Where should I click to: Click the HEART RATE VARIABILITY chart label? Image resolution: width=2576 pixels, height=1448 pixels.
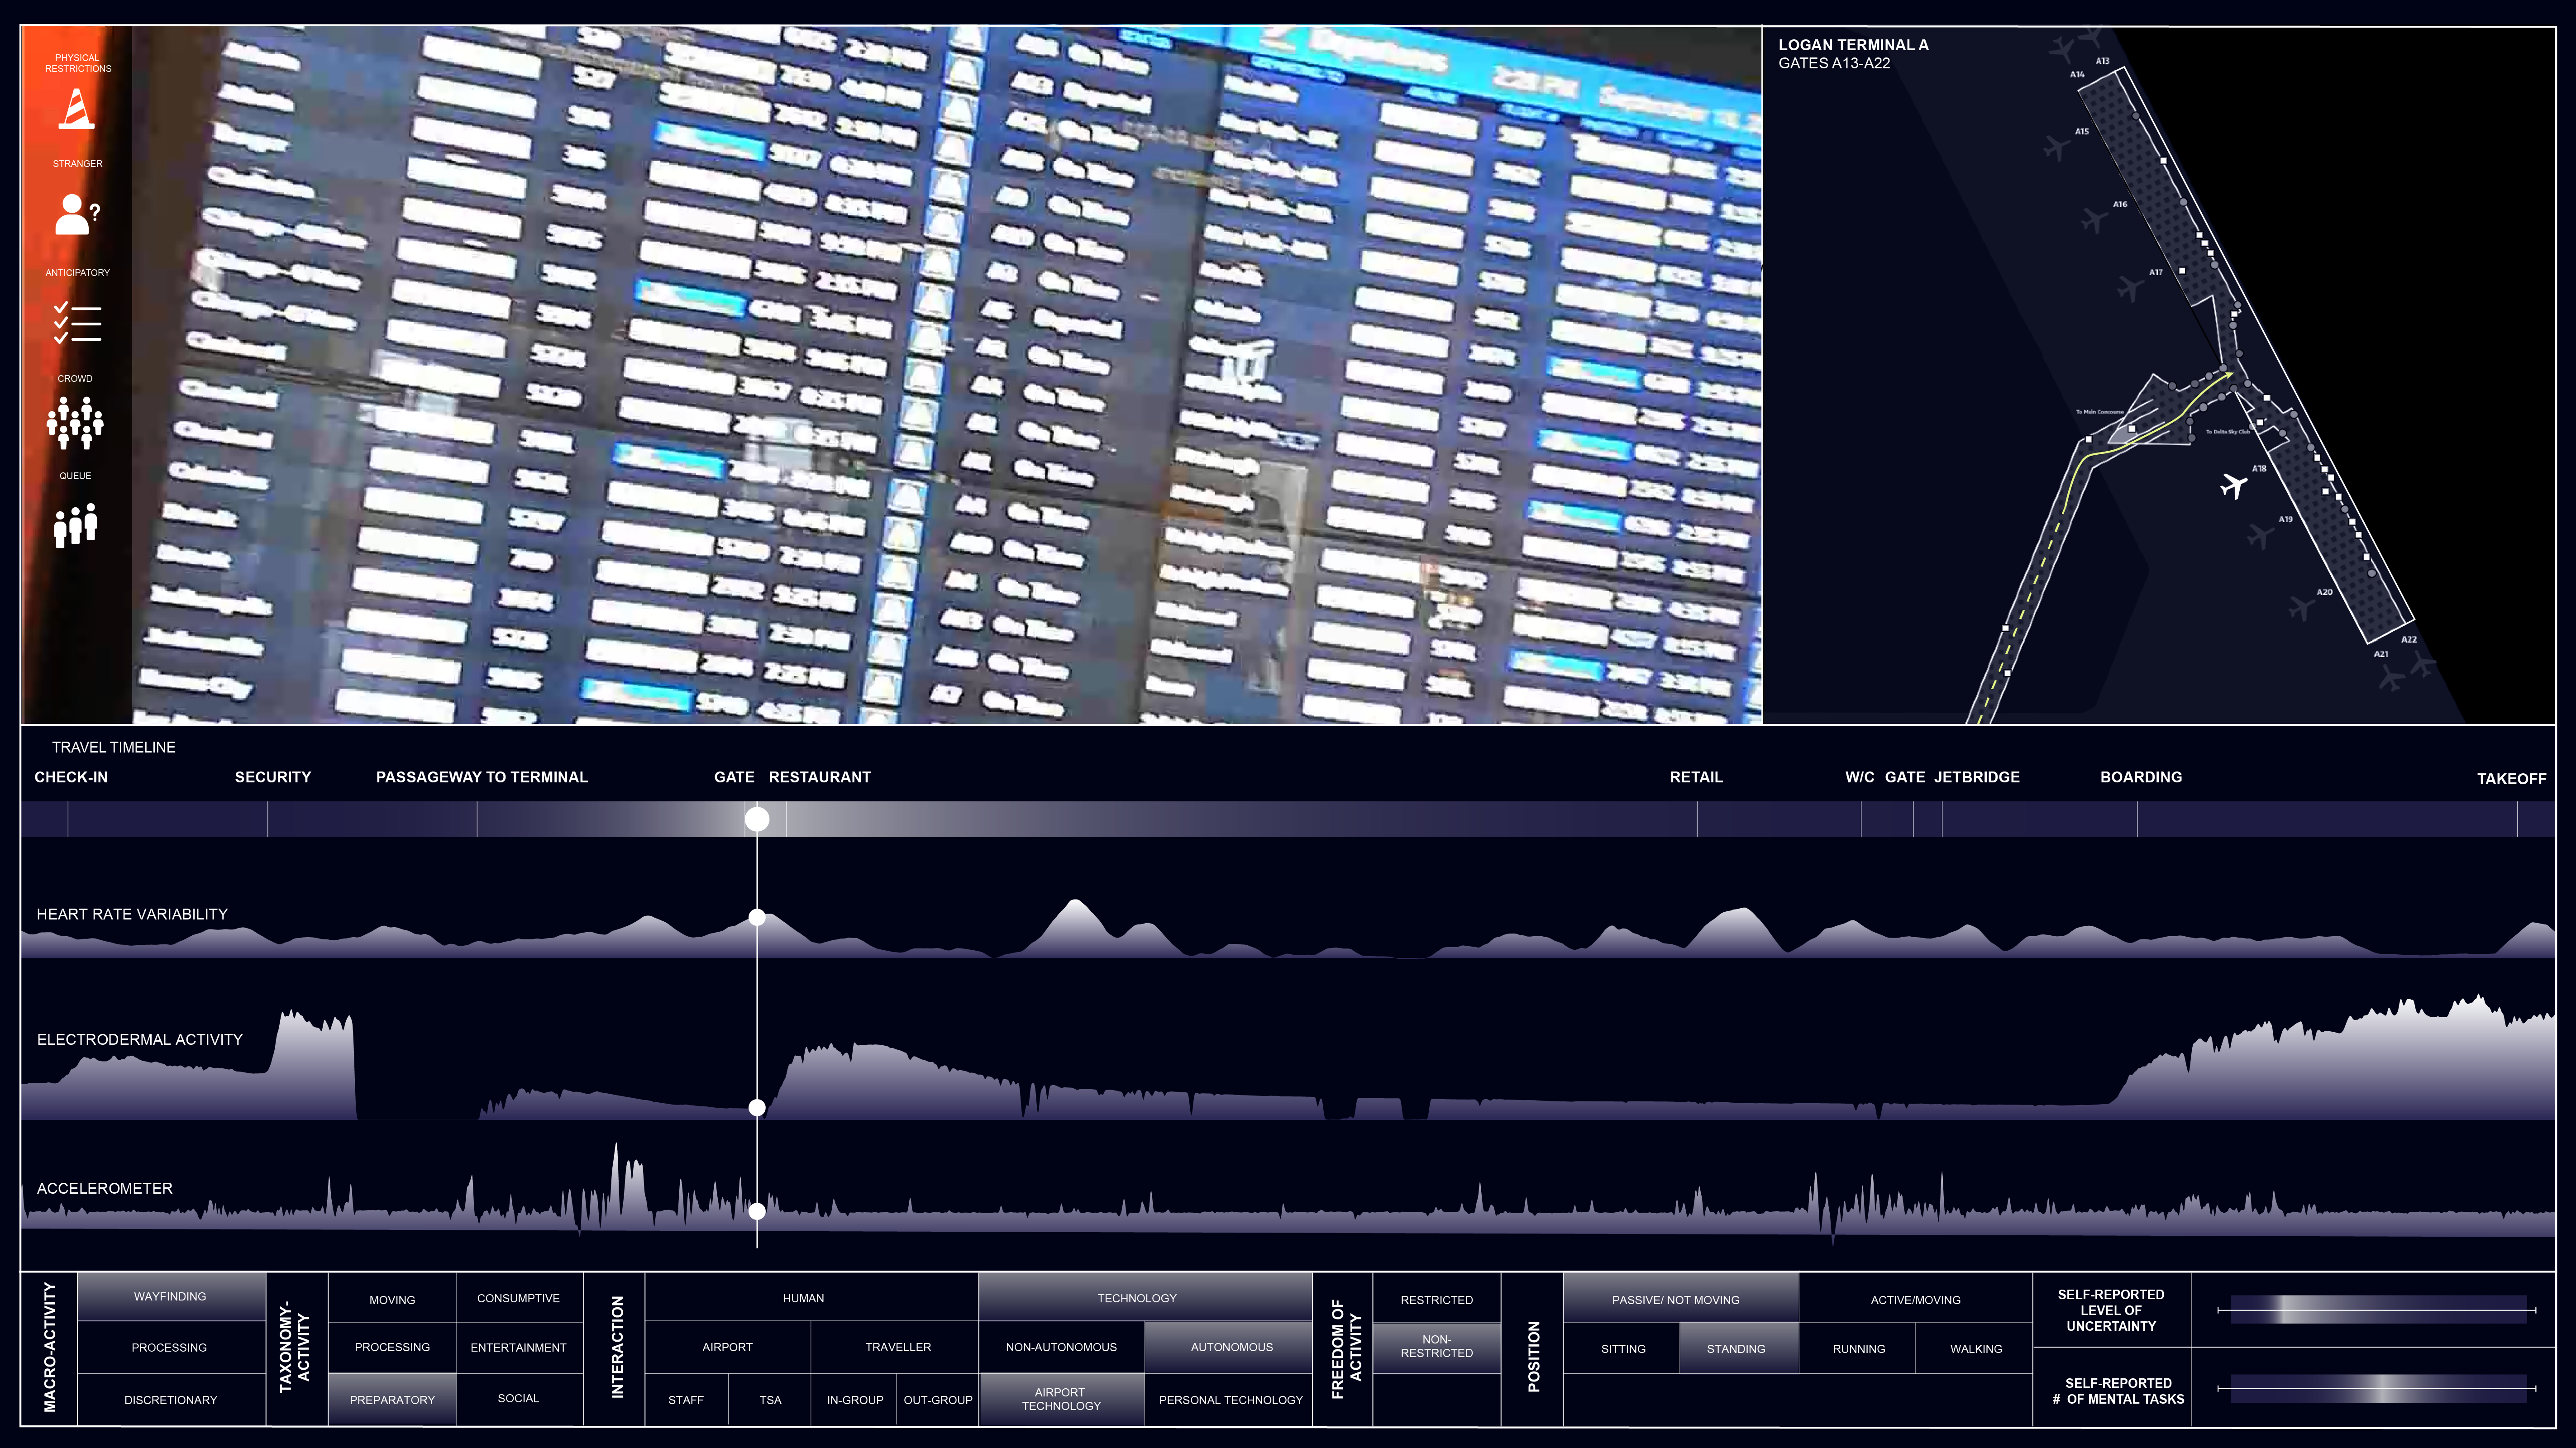pos(132,914)
